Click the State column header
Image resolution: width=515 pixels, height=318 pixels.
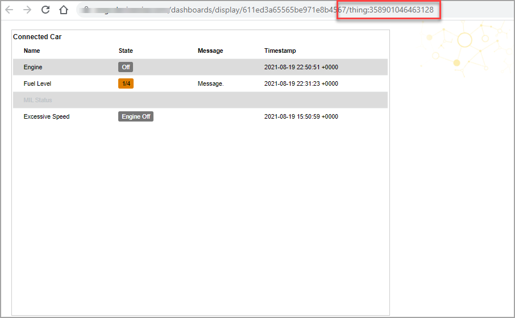[126, 51]
